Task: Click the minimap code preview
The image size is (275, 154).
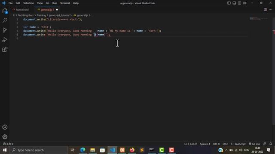Action: pos(258,18)
